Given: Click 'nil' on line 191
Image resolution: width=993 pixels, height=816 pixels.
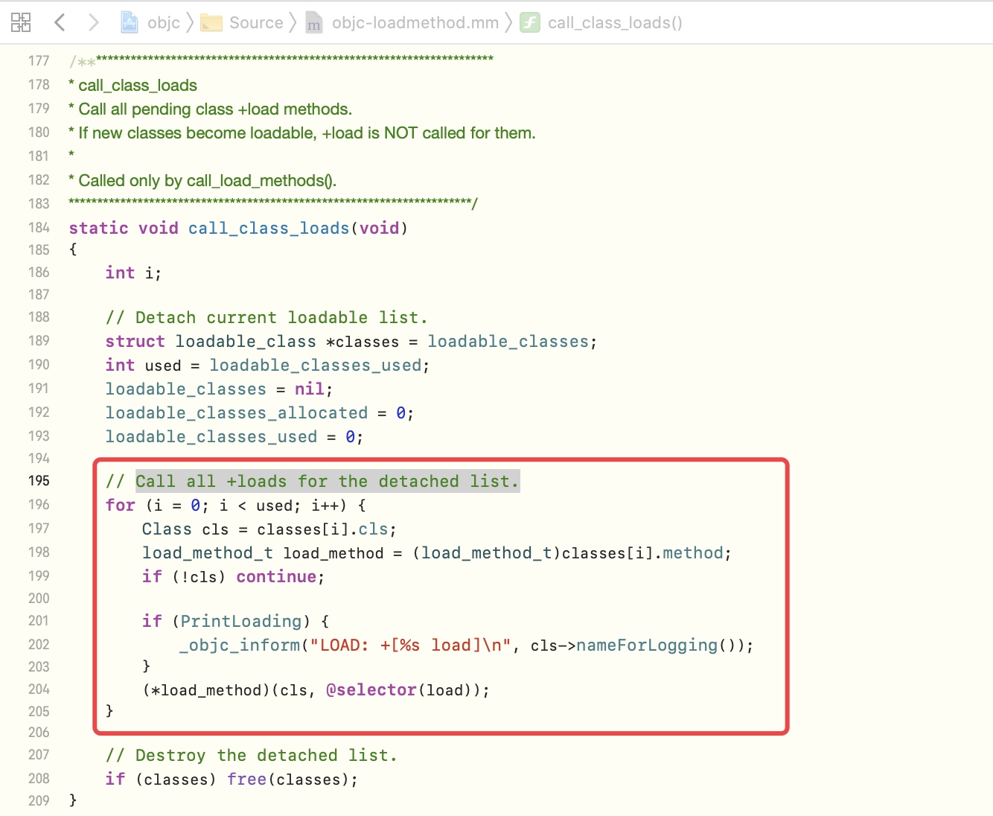Looking at the screenshot, I should (309, 389).
